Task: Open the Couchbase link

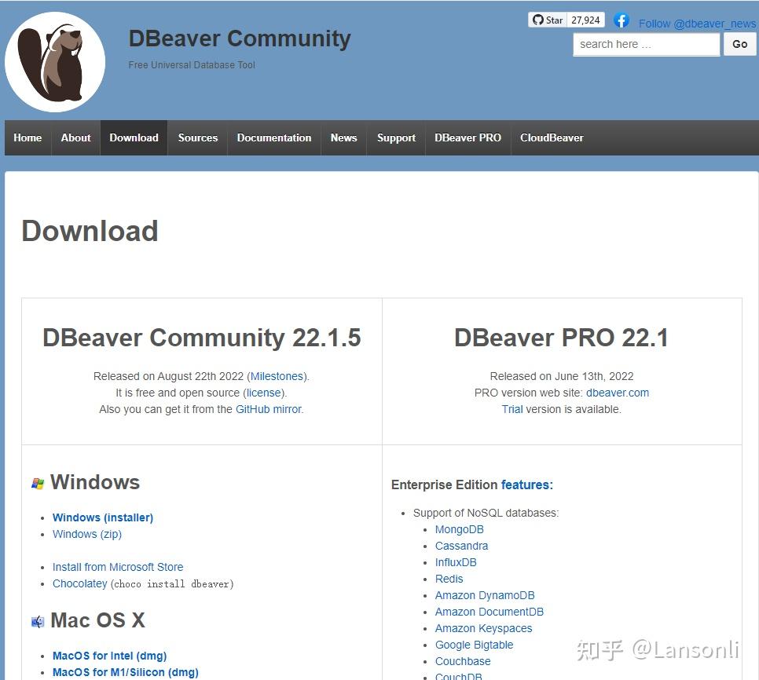Action: click(x=462, y=661)
